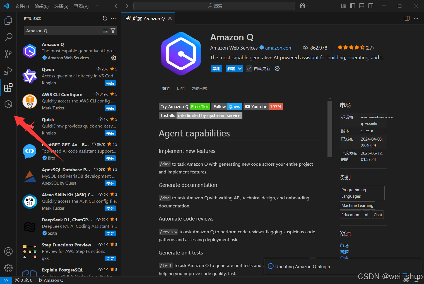Close the Amazon Q extension tab
Image resolution: width=424 pixels, height=284 pixels.
(x=170, y=18)
